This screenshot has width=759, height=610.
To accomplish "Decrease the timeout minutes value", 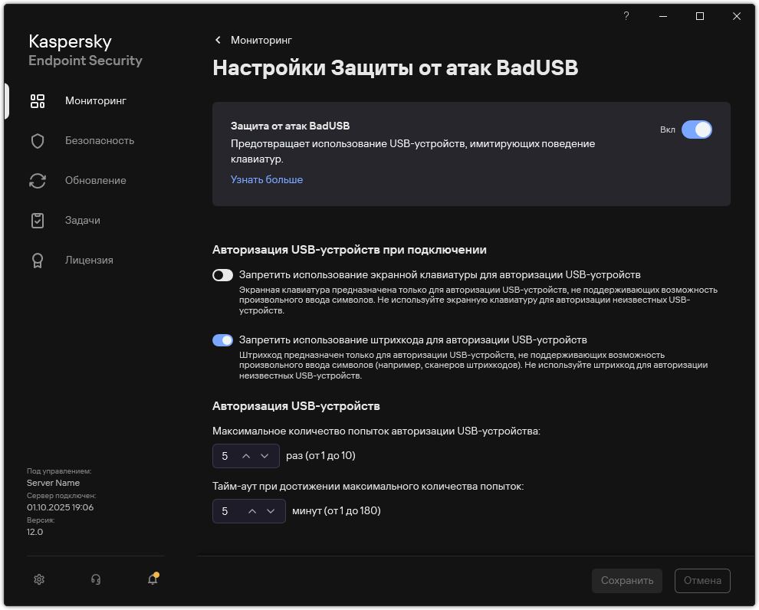I will (x=272, y=511).
